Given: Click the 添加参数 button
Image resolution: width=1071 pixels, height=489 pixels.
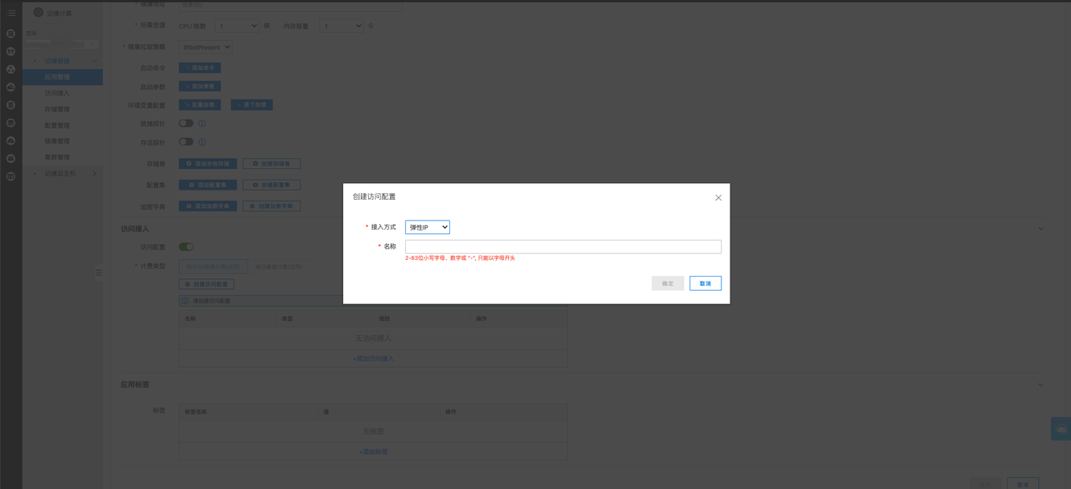Looking at the screenshot, I should (200, 86).
